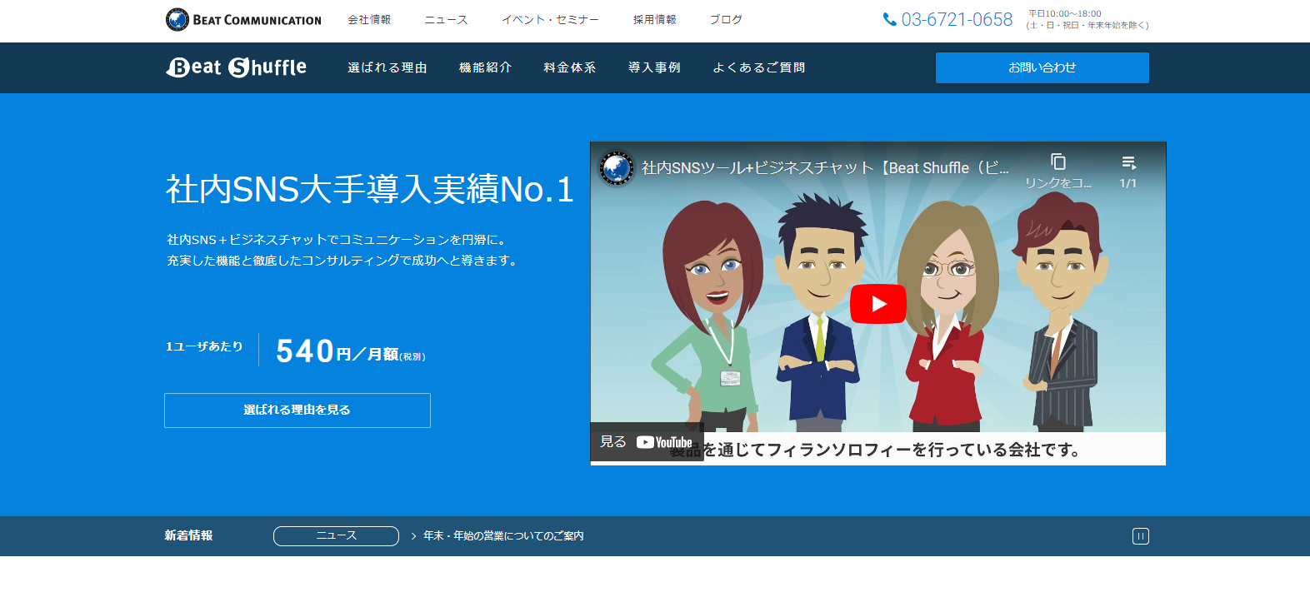Select the ニュース category pill
1310x602 pixels.
click(336, 536)
